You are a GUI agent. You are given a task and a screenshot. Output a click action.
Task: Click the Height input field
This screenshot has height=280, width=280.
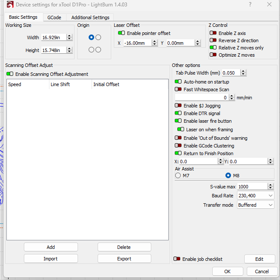54,50
